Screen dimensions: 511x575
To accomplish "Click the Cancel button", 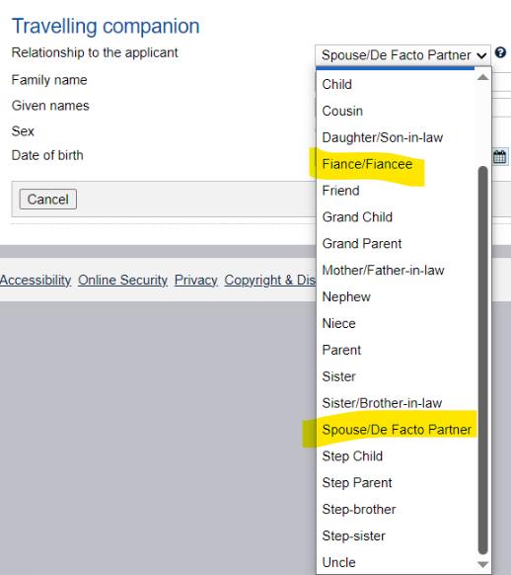I will click(48, 200).
